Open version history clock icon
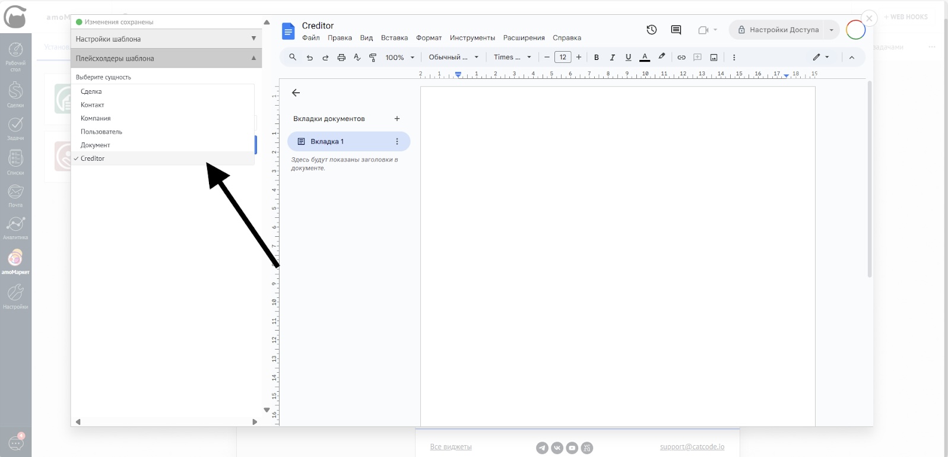Screen dimensions: 948x457 [x=652, y=30]
